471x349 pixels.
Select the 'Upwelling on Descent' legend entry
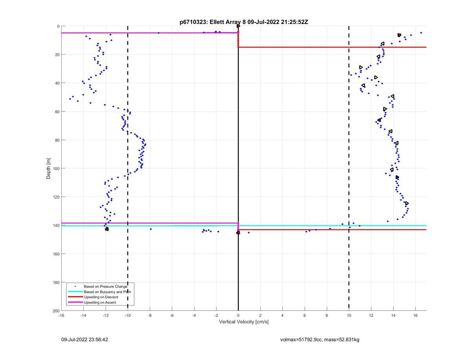click(101, 297)
